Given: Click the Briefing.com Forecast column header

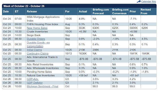Looking at the screenshot, I should 101,12.
